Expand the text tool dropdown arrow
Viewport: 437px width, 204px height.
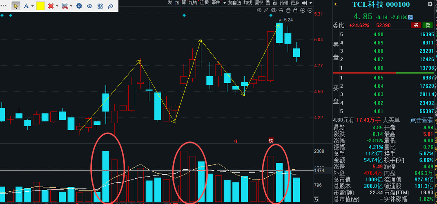tap(32, 6)
